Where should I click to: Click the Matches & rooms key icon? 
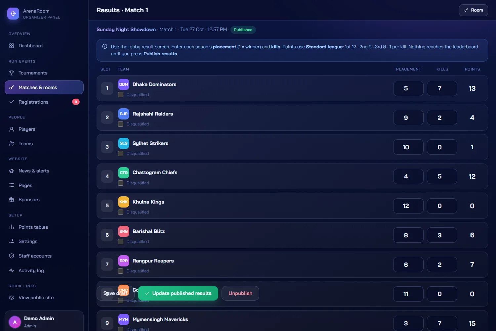pos(12,87)
